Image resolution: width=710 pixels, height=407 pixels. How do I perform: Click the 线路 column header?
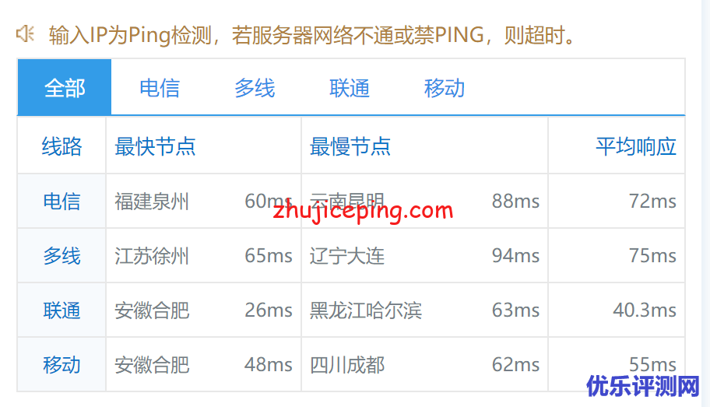[62, 146]
